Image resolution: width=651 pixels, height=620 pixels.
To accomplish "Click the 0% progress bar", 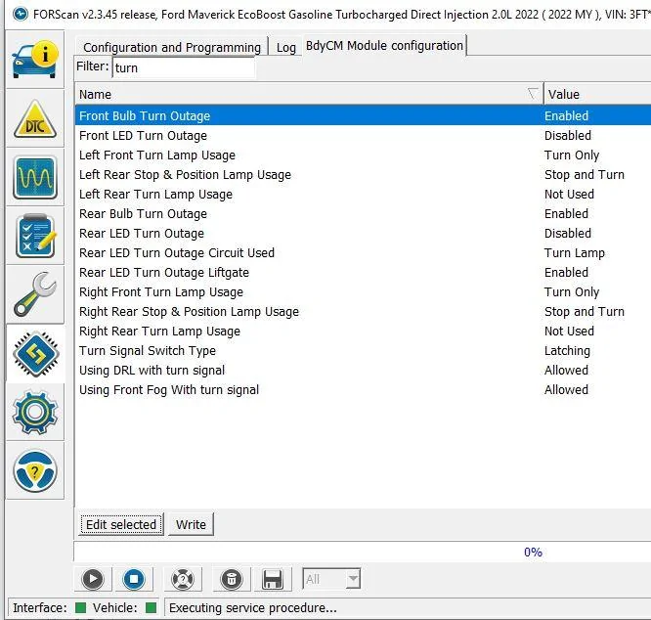I will [362, 552].
